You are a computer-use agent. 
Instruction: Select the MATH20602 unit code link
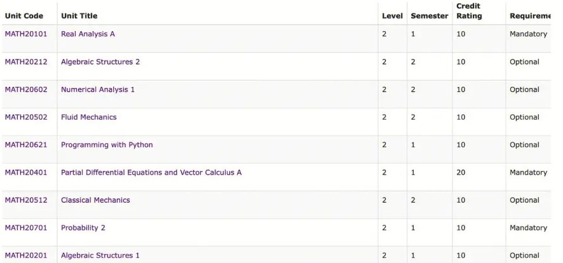[25, 89]
